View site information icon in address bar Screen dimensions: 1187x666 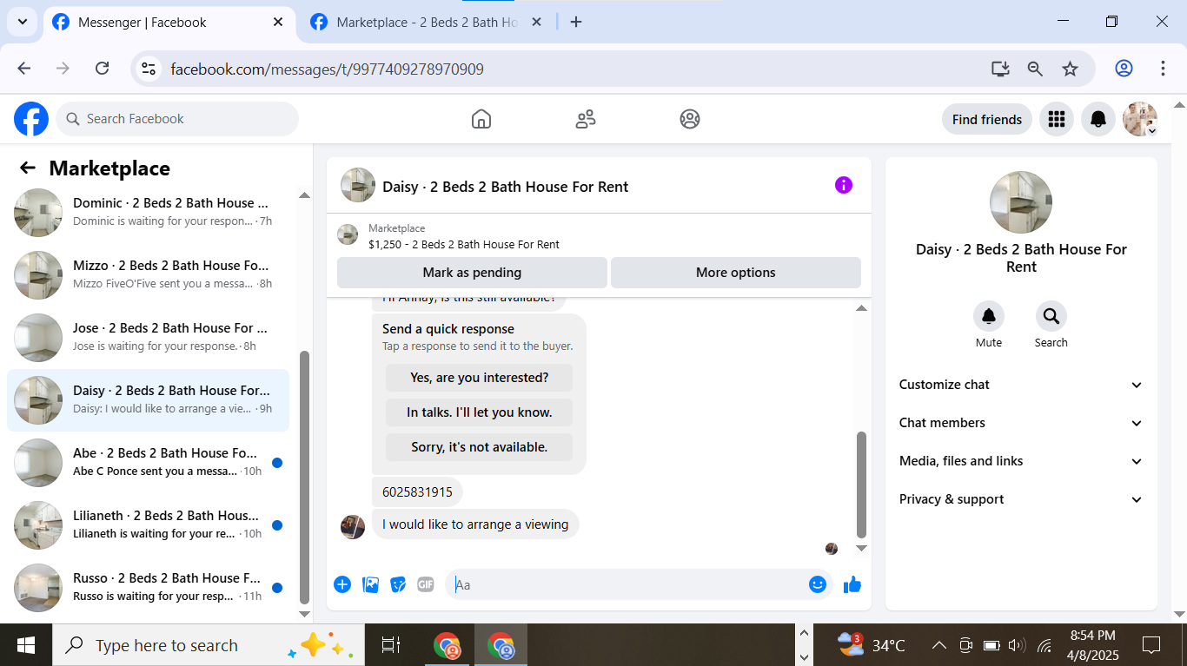[x=149, y=69]
